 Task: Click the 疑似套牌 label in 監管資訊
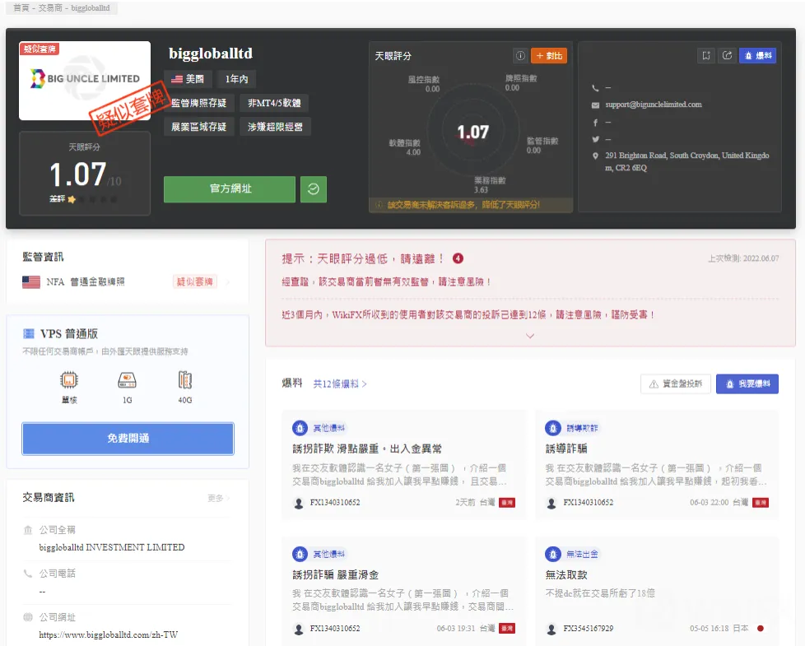pyautogui.click(x=194, y=281)
